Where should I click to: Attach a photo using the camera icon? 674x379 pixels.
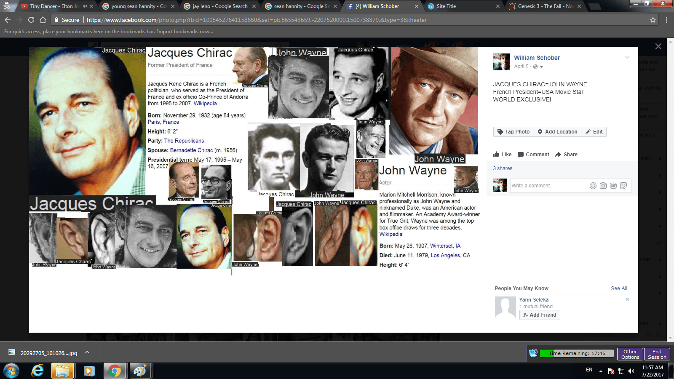(603, 186)
